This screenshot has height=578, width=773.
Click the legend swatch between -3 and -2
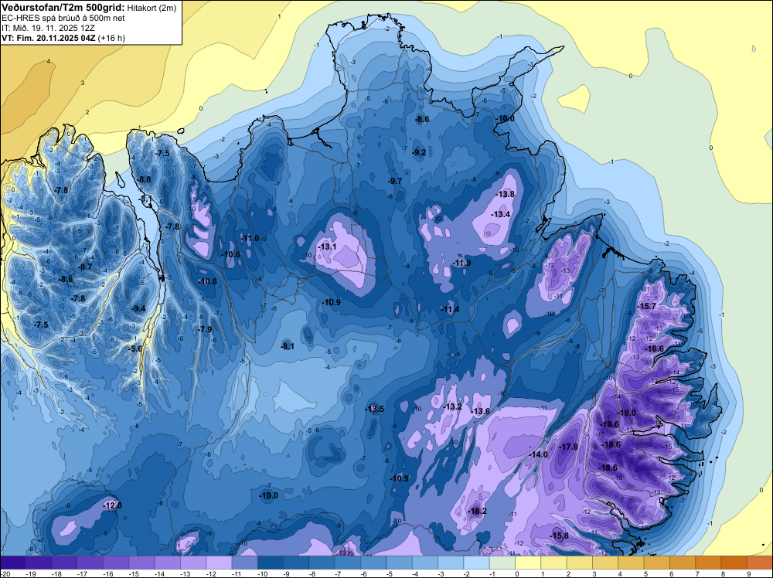(451, 563)
